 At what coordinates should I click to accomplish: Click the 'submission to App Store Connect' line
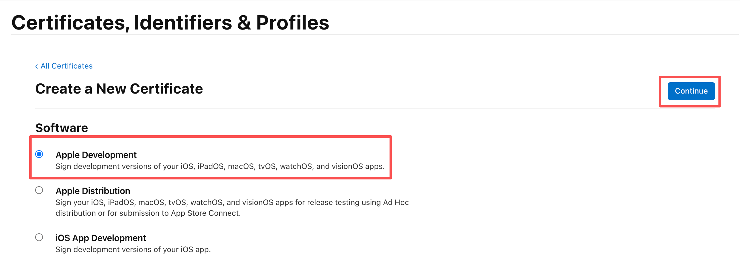click(x=148, y=213)
